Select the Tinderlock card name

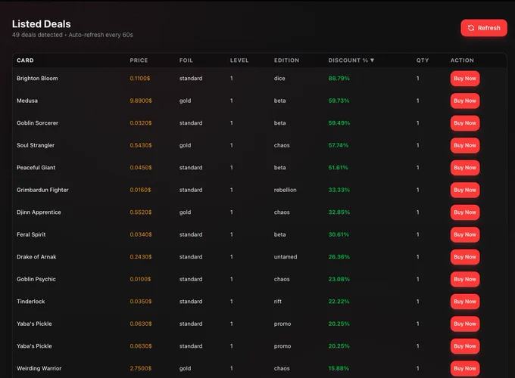pos(31,302)
